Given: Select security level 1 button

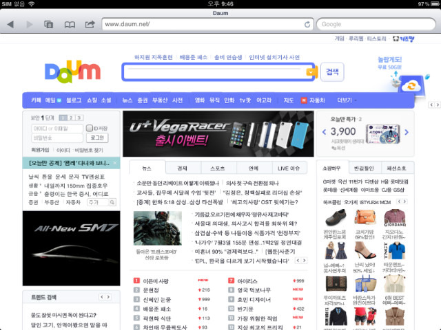Looking at the screenshot, I should pos(63,118).
